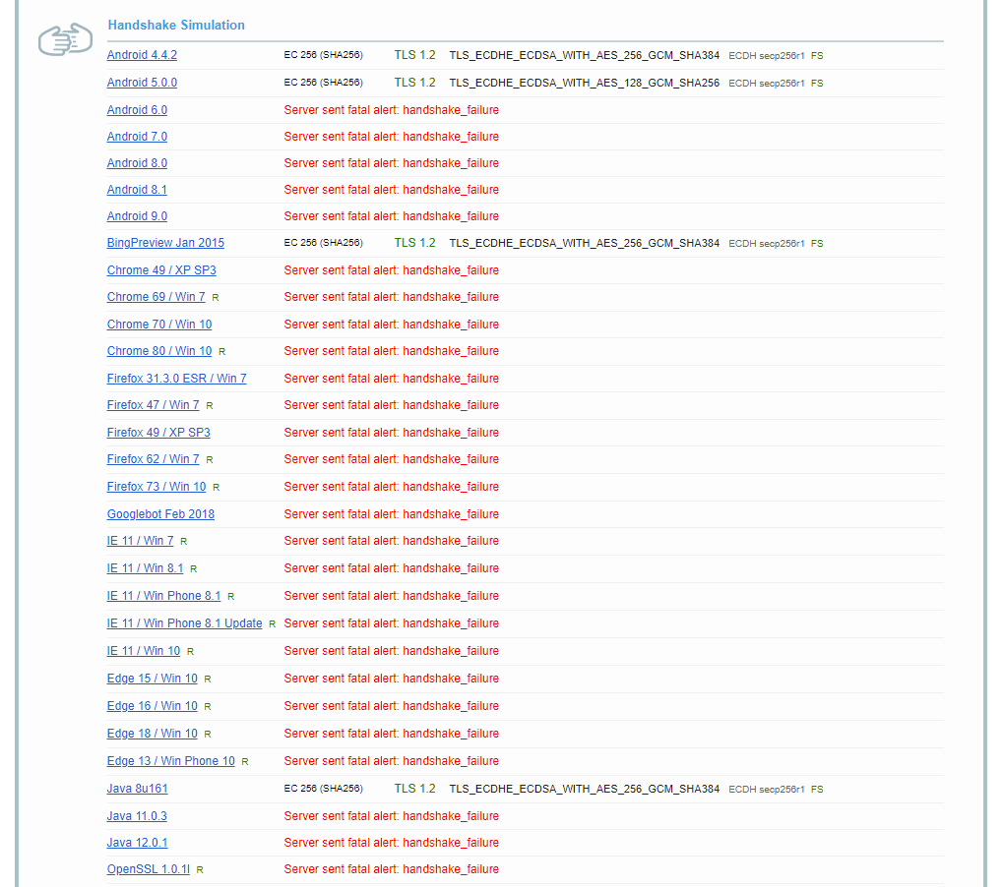Open the Java 12.0.1 client link

click(137, 843)
